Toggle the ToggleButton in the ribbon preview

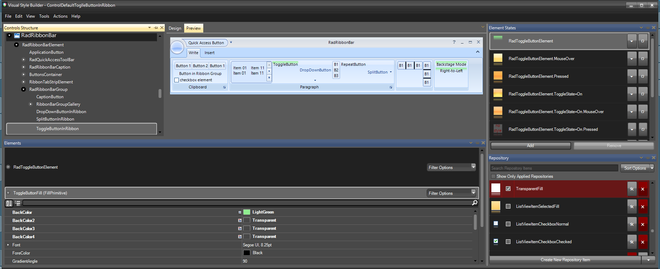click(x=285, y=64)
